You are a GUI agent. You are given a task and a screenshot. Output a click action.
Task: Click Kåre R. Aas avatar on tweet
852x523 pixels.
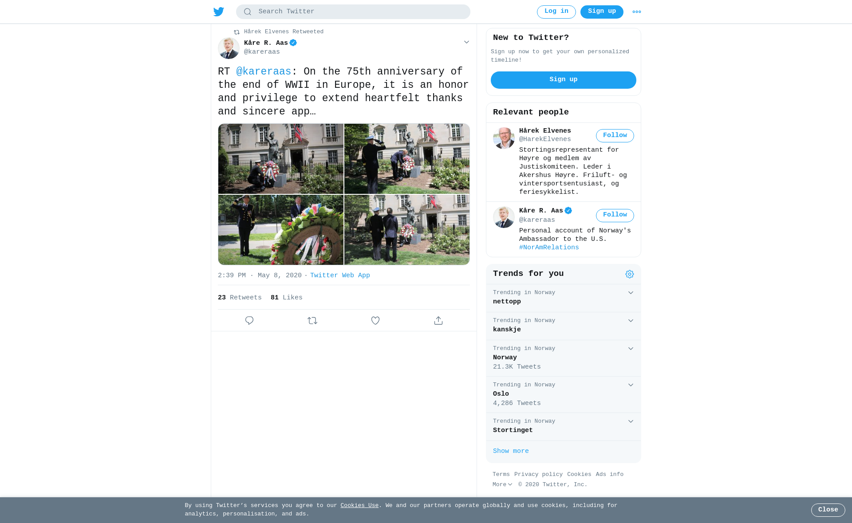click(229, 48)
